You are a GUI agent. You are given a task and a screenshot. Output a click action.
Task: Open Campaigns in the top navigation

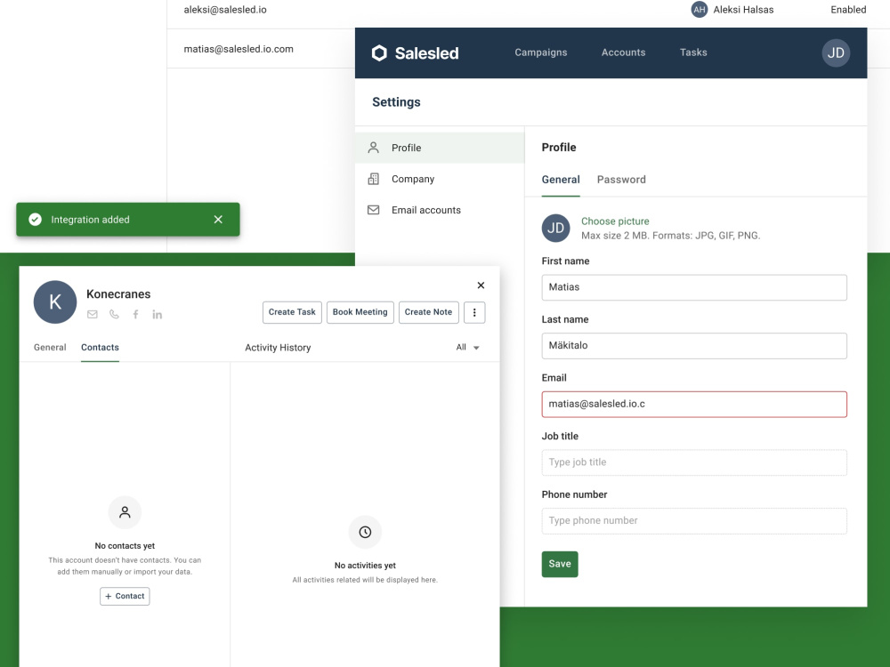pos(541,52)
